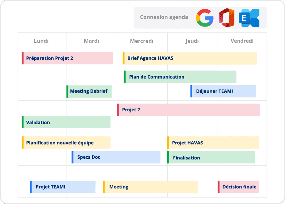This screenshot has width=285, height=204.
Task: Select the Mardi column header
Action: click(x=91, y=41)
